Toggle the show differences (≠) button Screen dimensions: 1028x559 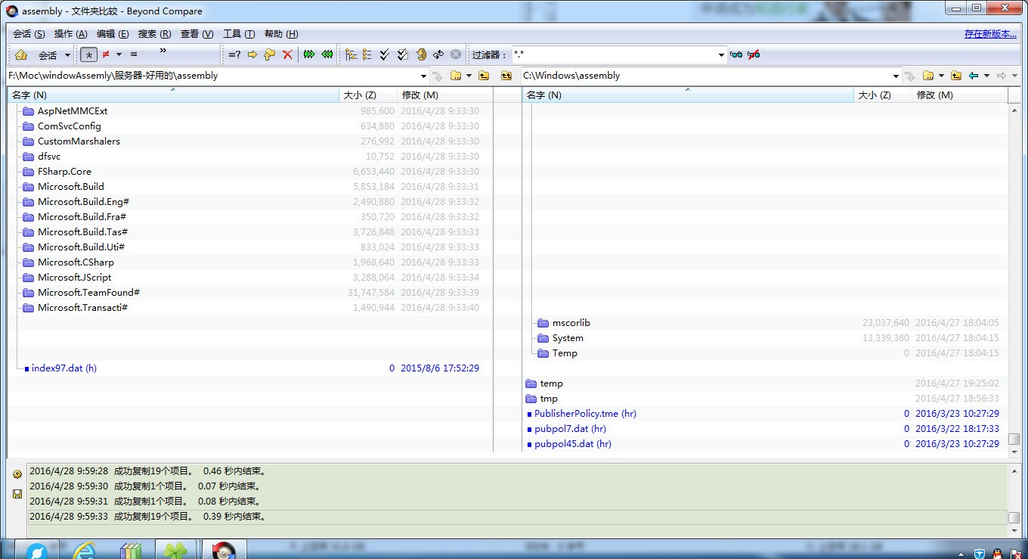tap(106, 54)
